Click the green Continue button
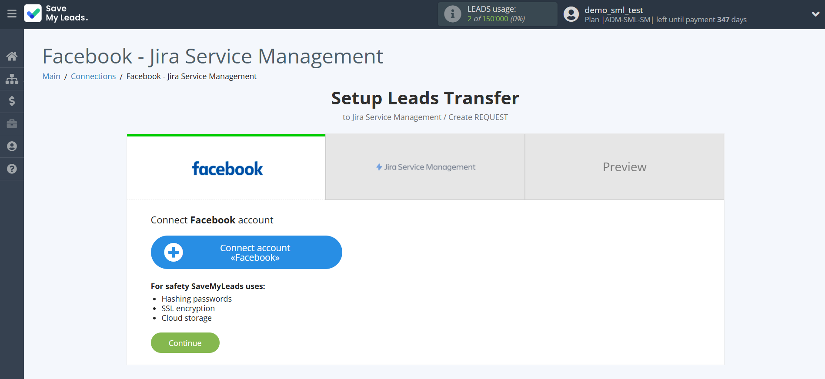 pyautogui.click(x=185, y=343)
